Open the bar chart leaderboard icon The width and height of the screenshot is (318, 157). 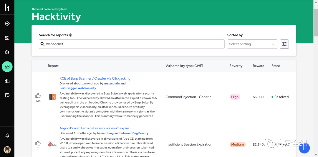pos(7,81)
